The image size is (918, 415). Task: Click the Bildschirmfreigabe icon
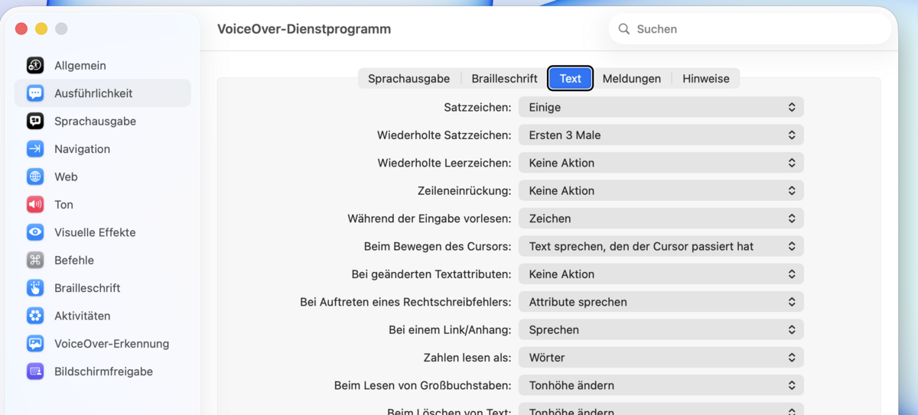[35, 371]
